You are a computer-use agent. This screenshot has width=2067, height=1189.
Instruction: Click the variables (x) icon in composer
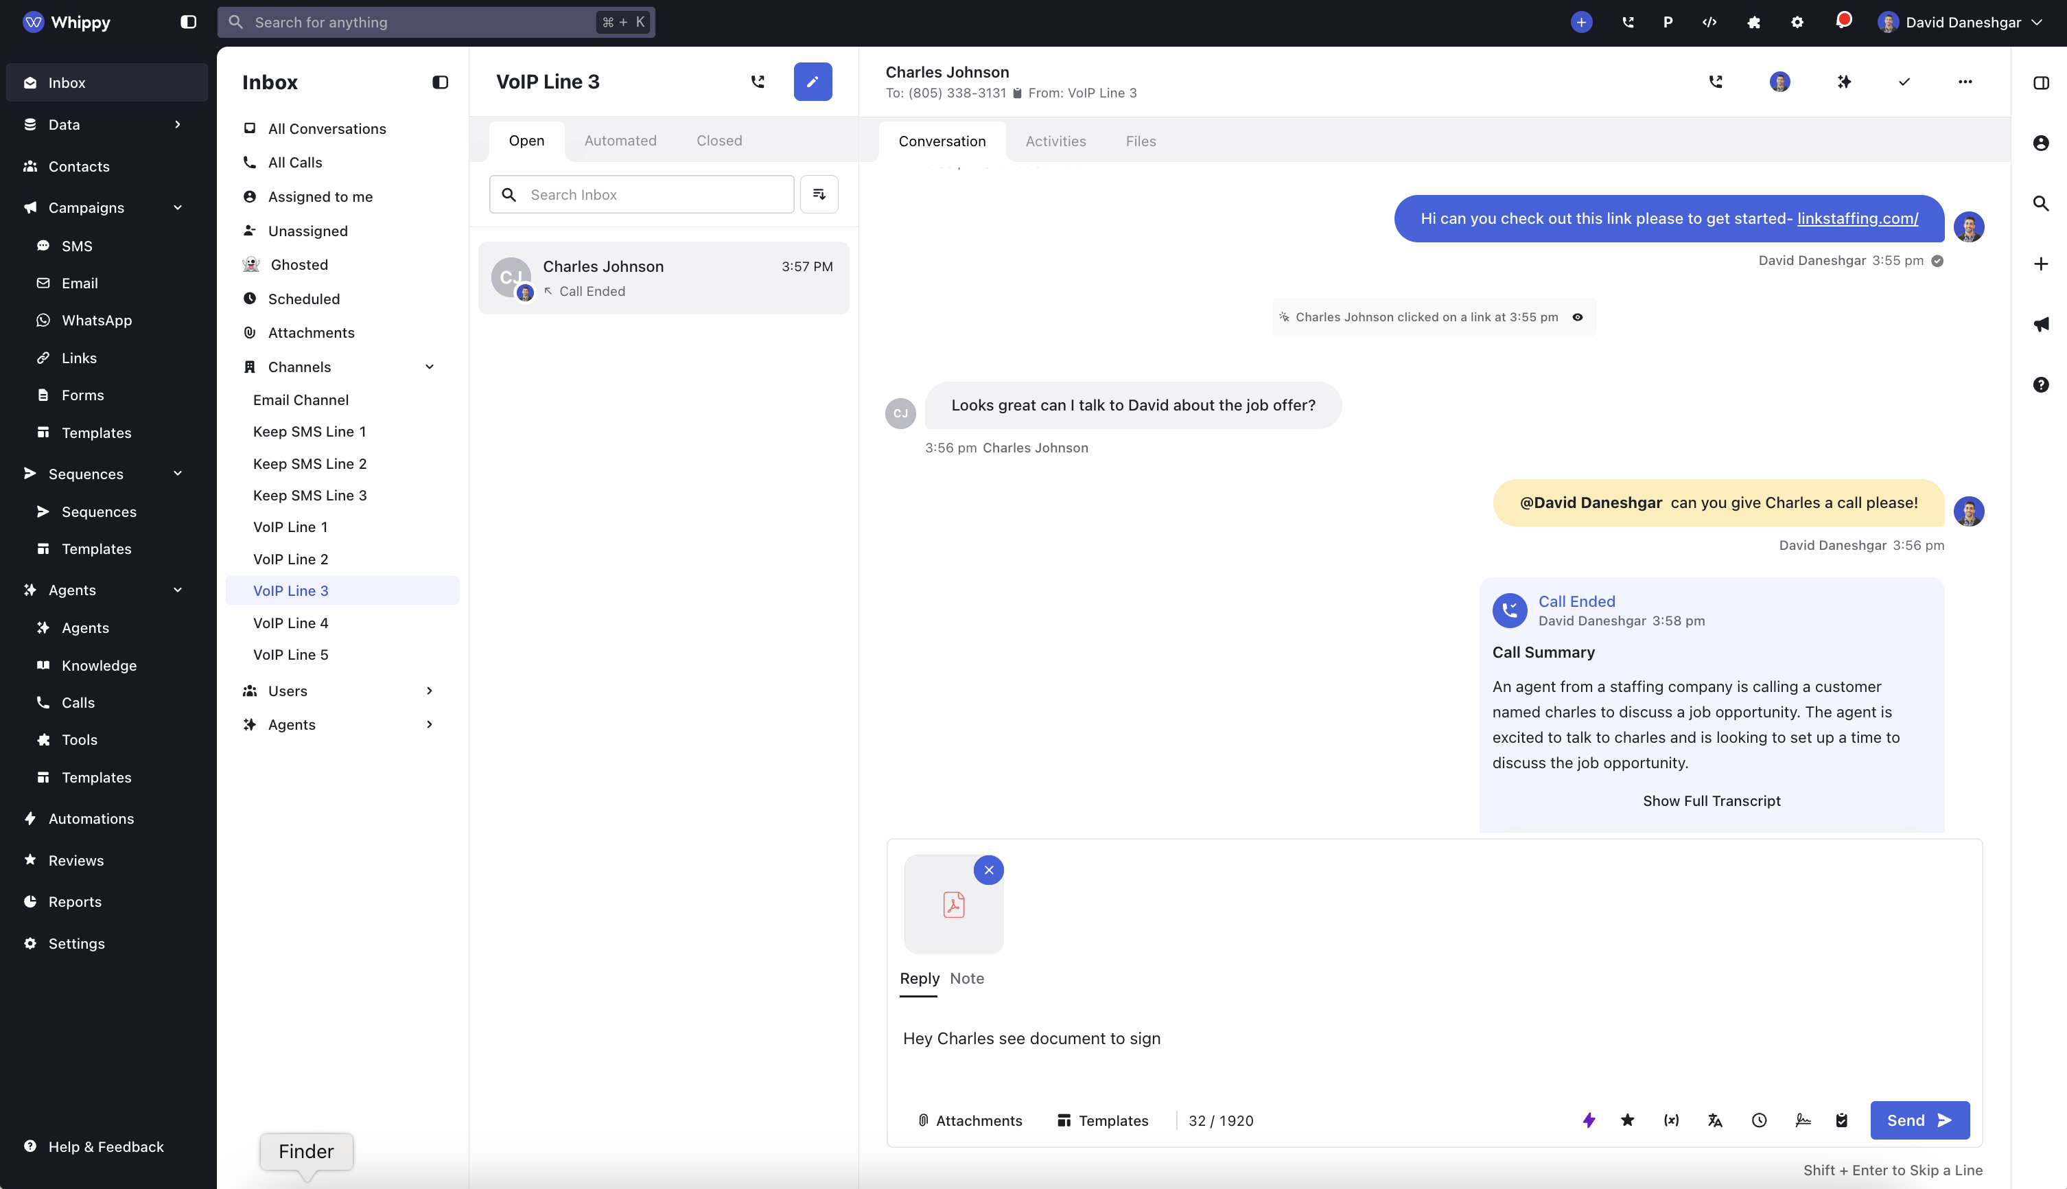1671,1120
